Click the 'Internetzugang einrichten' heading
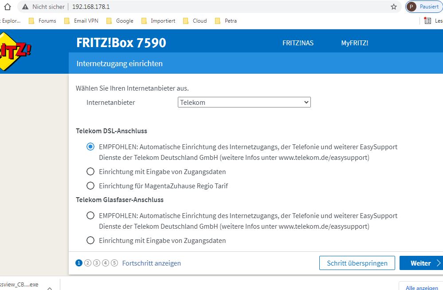 pyautogui.click(x=120, y=64)
